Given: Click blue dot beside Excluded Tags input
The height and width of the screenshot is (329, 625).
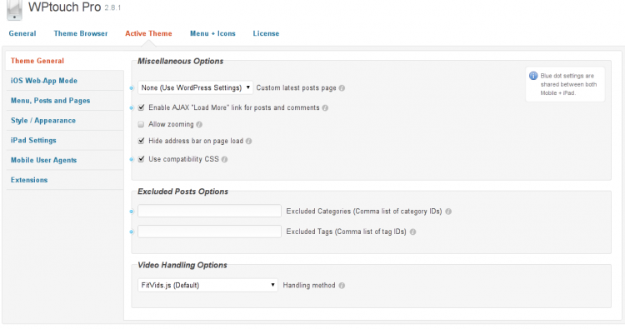Looking at the screenshot, I should click(132, 232).
